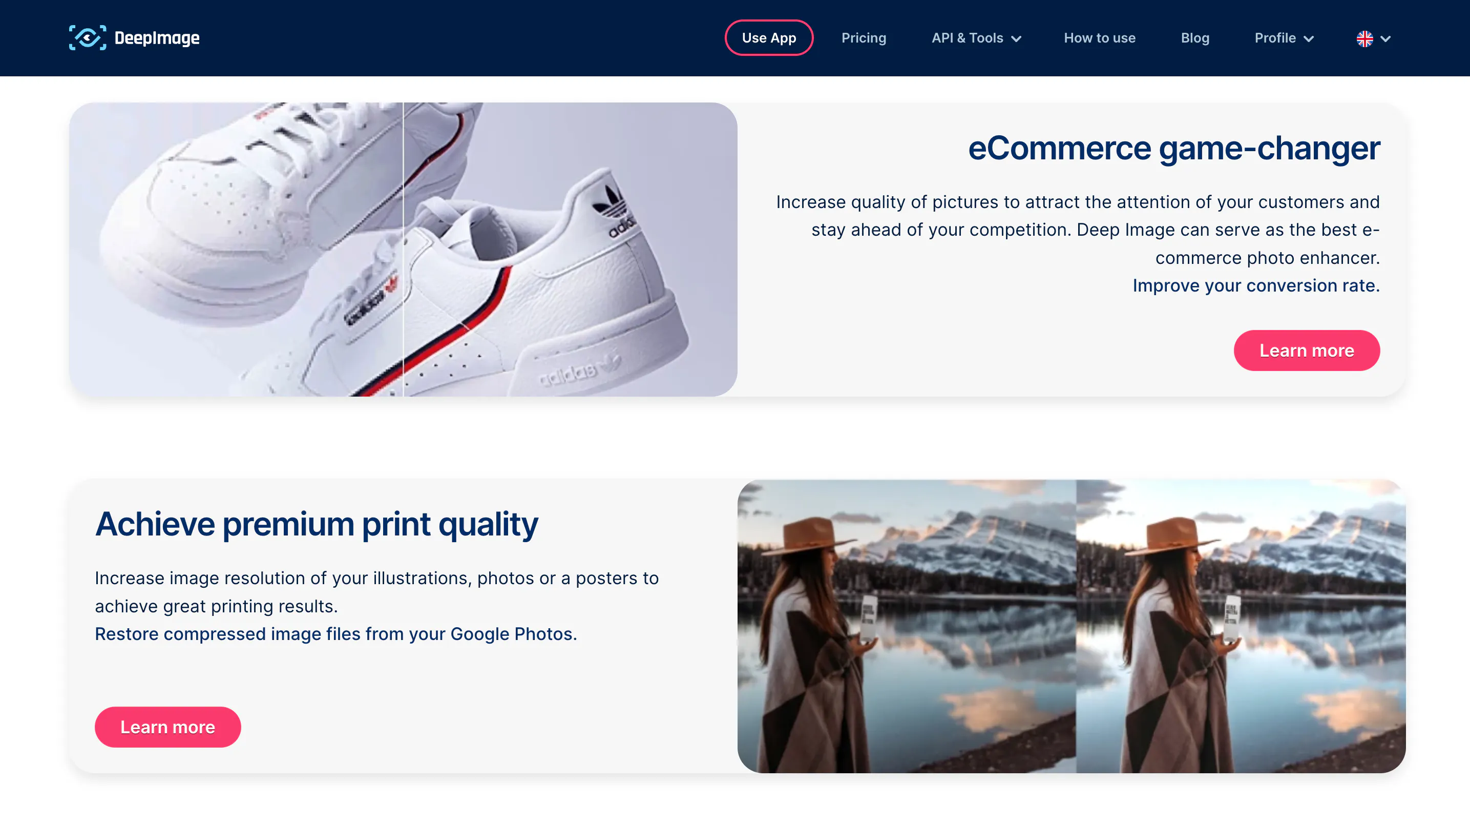
Task: Go to the Pricing page
Action: pos(864,38)
